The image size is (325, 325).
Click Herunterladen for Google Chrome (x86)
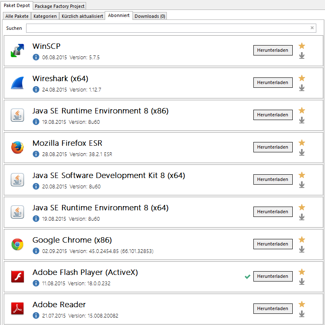click(x=273, y=244)
